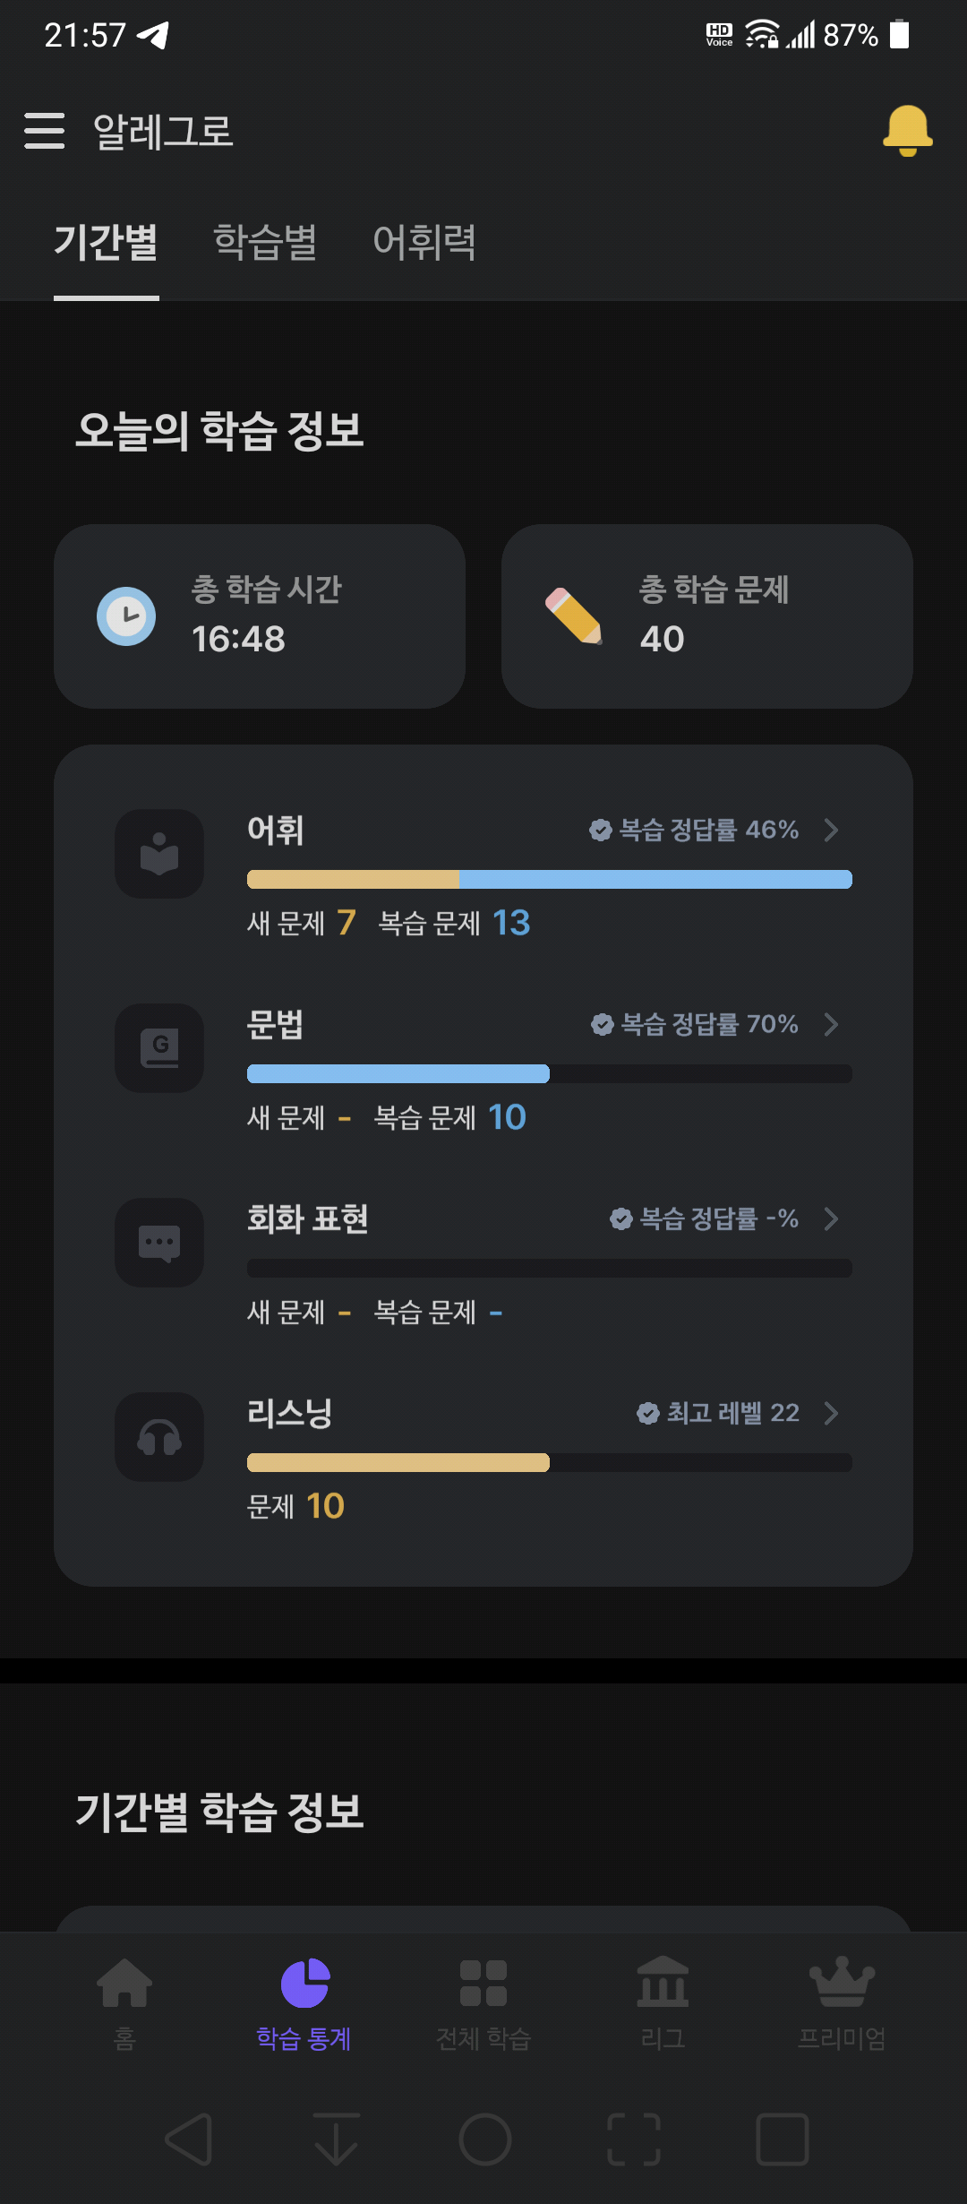Tap the vocabulary (어휘) book icon
Viewport: 967px width, 2204px height.
pos(159,854)
